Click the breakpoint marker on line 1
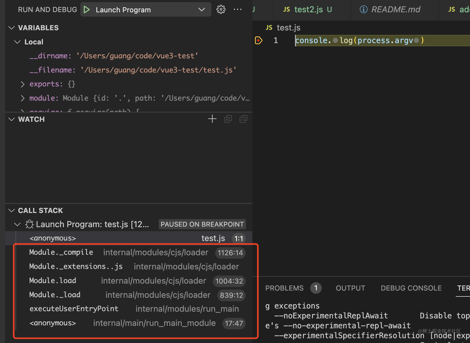 (259, 40)
